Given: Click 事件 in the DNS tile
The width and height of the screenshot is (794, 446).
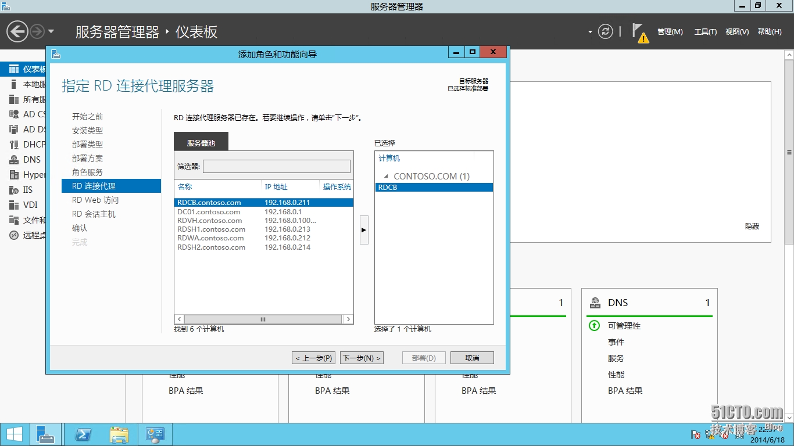Looking at the screenshot, I should pos(616,342).
